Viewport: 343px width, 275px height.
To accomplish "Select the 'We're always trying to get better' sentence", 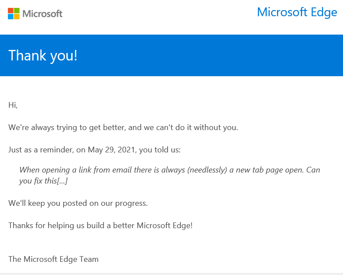I will [123, 127].
